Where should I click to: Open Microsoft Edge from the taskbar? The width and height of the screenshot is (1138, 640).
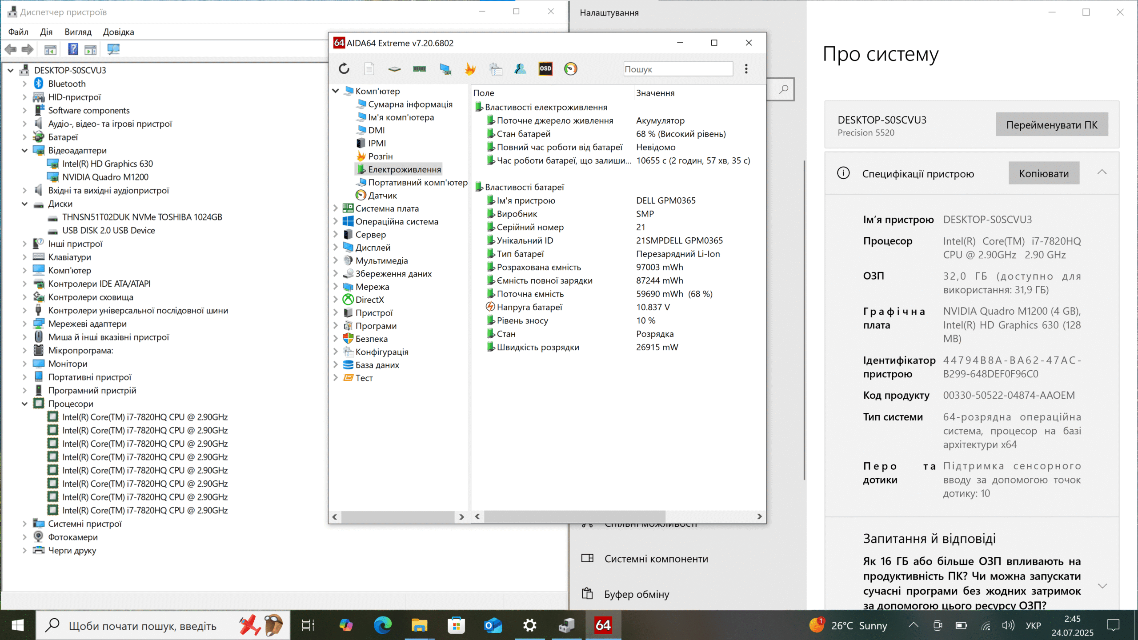pos(383,625)
